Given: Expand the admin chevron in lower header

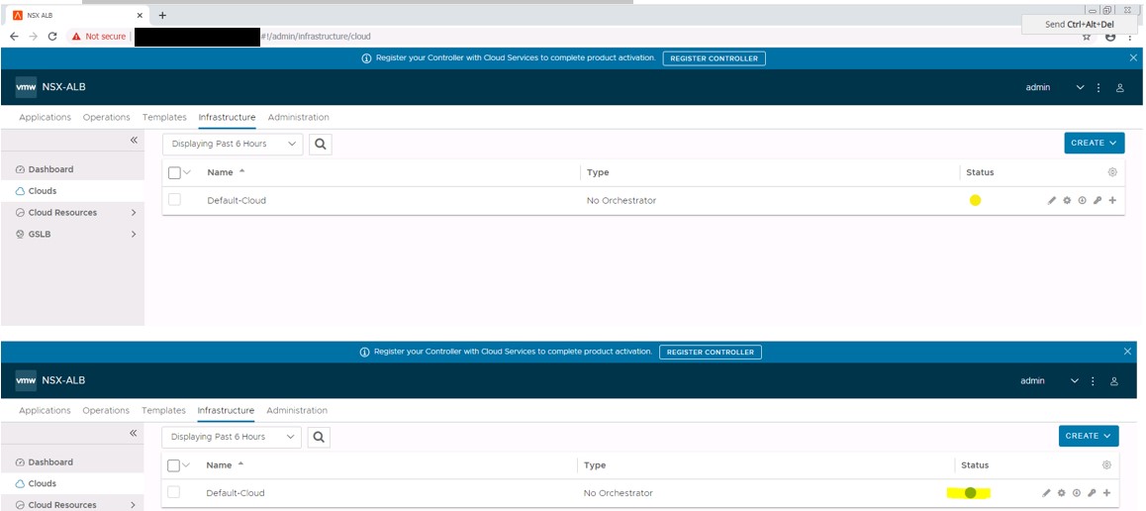Looking at the screenshot, I should [x=1075, y=381].
